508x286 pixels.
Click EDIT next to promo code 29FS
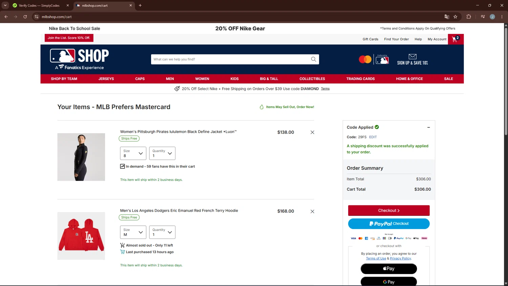pos(373,137)
